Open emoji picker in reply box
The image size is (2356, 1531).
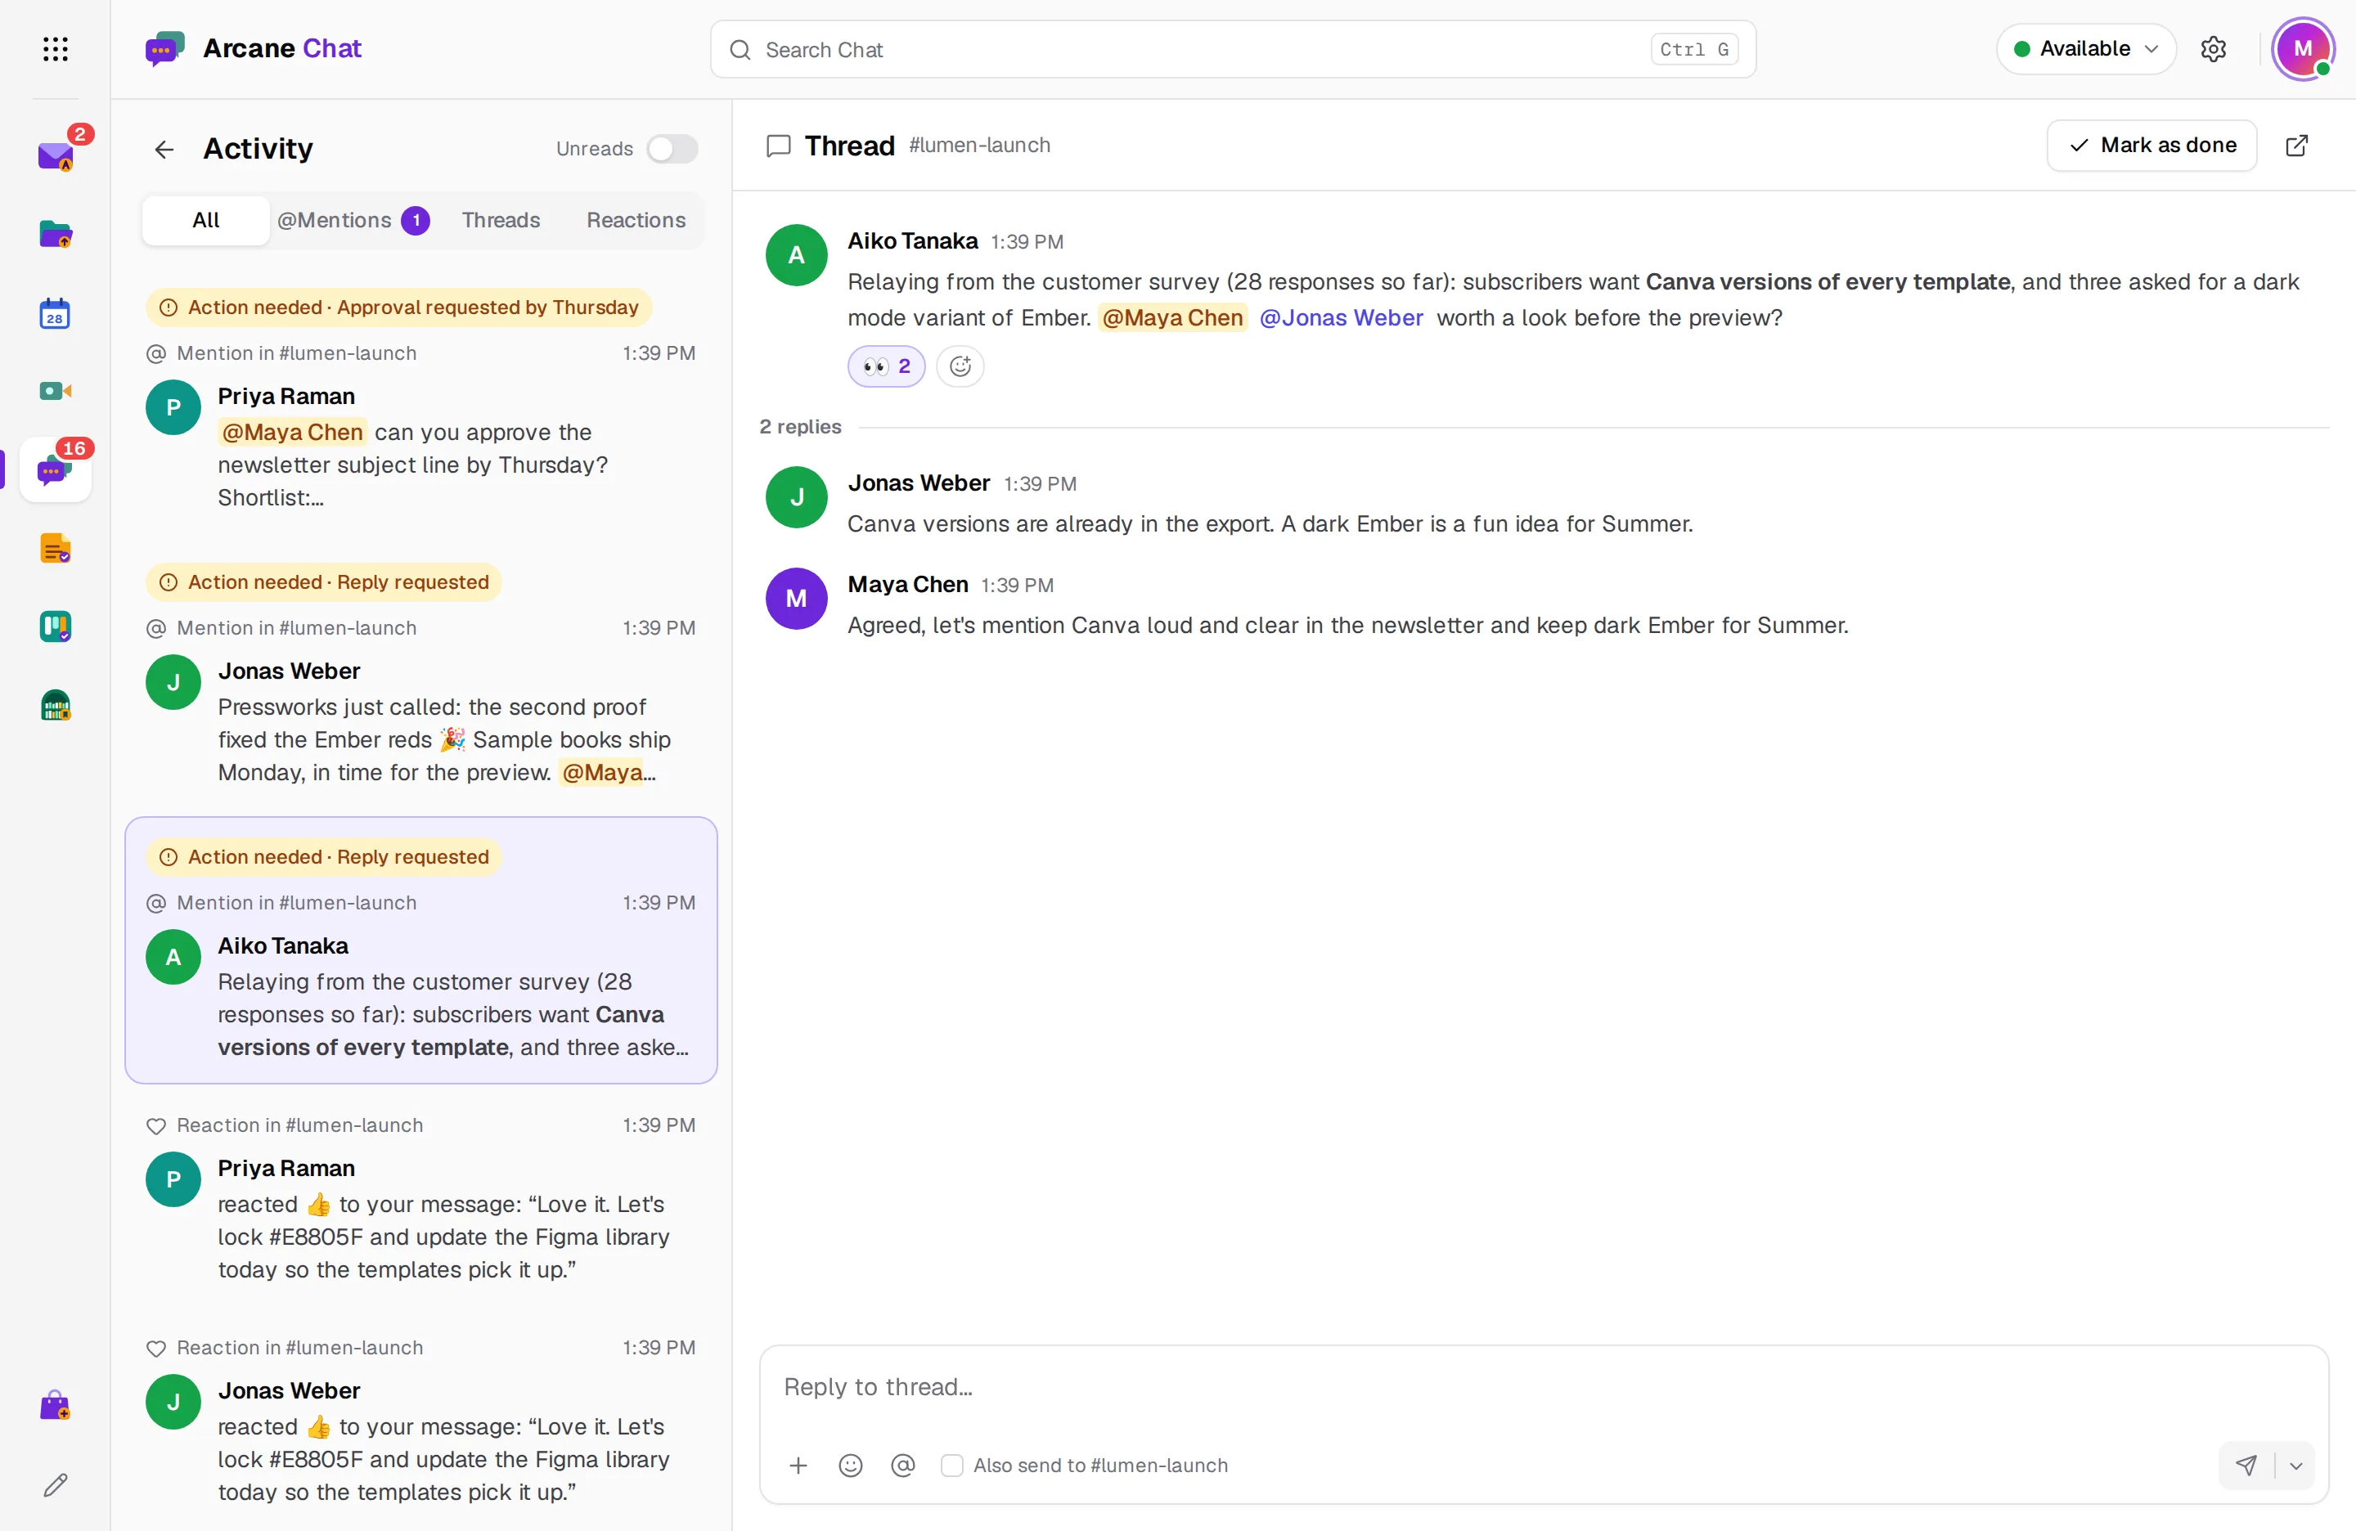pyautogui.click(x=850, y=1465)
